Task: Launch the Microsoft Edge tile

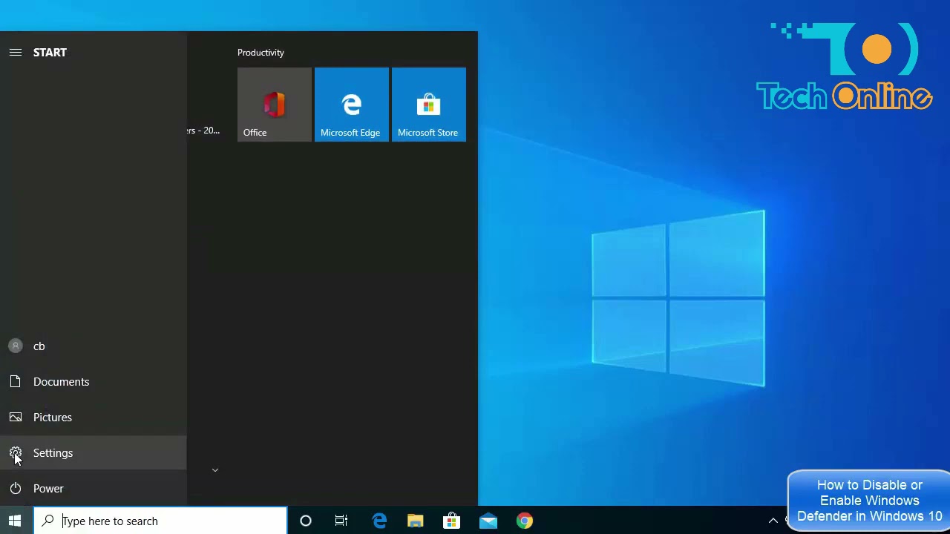Action: pyautogui.click(x=352, y=105)
